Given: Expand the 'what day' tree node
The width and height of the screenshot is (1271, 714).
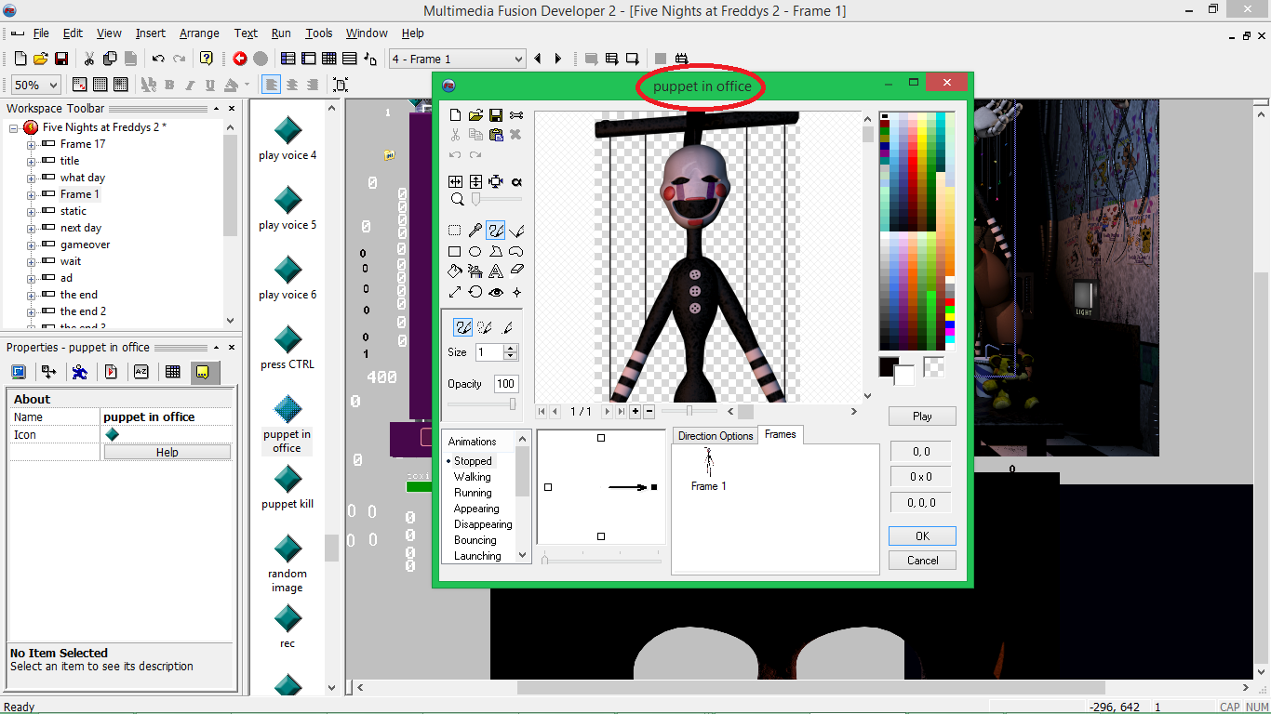Looking at the screenshot, I should [x=31, y=178].
